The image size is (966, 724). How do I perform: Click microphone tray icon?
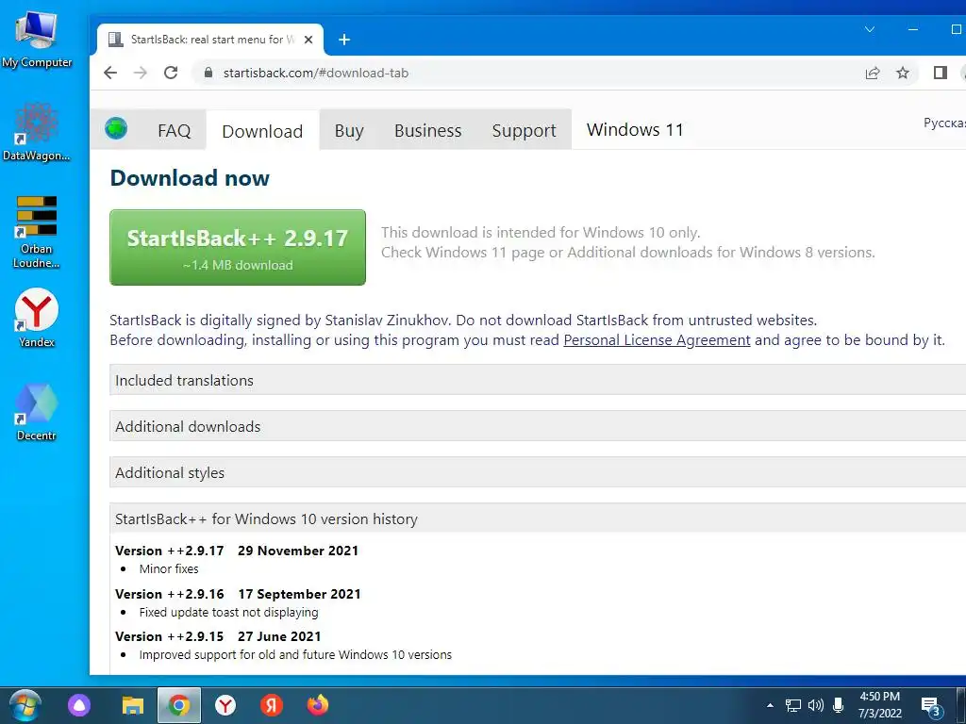(838, 705)
